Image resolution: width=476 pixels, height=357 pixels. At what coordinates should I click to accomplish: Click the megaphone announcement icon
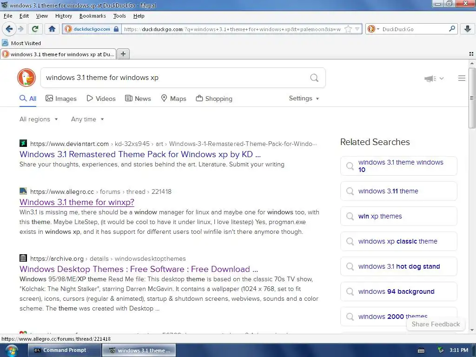pyautogui.click(x=430, y=79)
